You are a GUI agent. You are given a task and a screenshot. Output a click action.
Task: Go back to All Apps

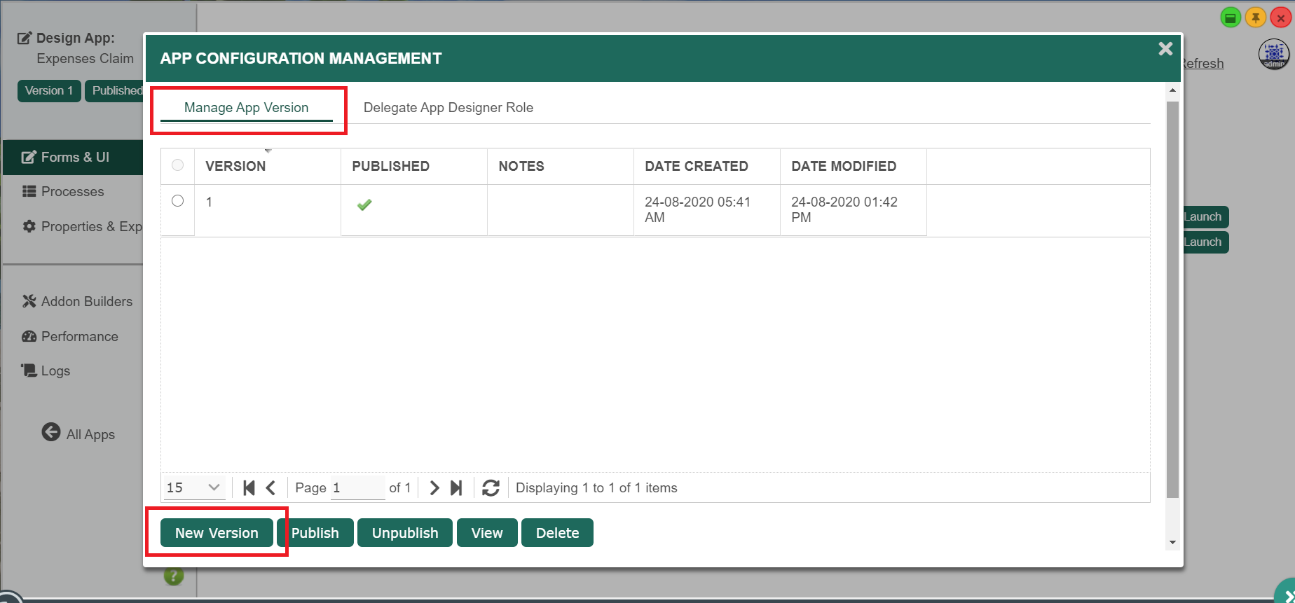click(x=78, y=434)
